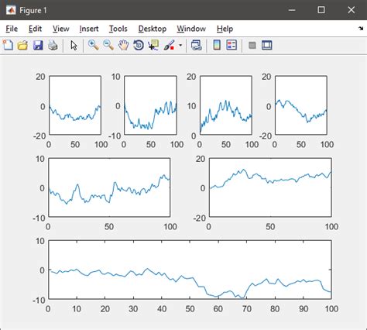Dock the figure using the corner arrow
Viewport: 367px width, 330px height.
361,29
